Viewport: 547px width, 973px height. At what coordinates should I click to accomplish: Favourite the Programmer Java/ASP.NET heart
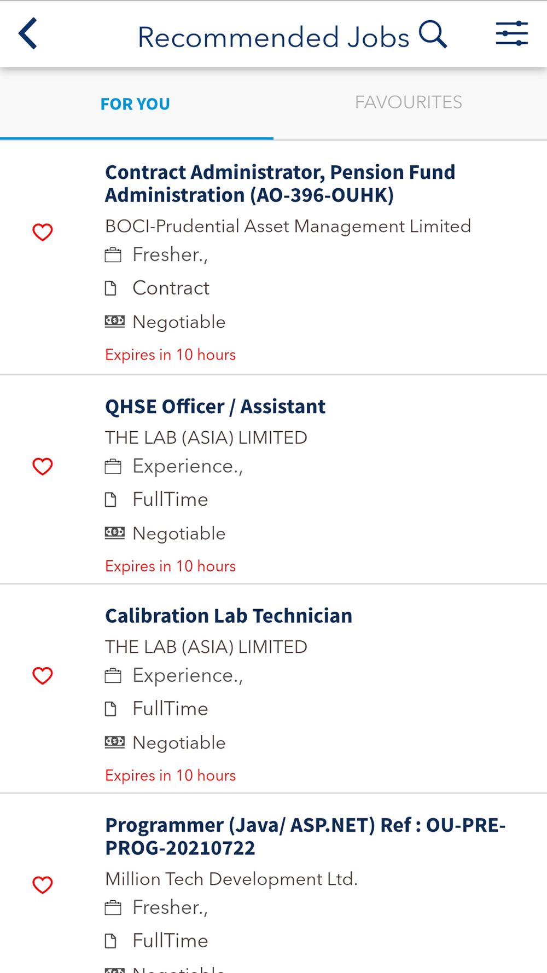click(x=43, y=885)
